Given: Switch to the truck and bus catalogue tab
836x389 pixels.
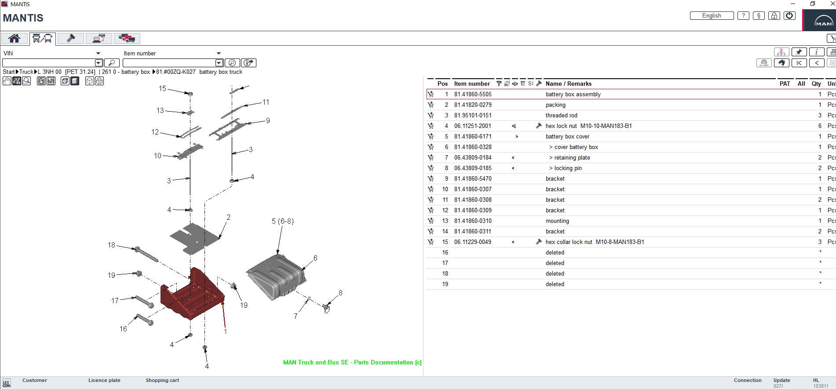Looking at the screenshot, I should pyautogui.click(x=43, y=39).
